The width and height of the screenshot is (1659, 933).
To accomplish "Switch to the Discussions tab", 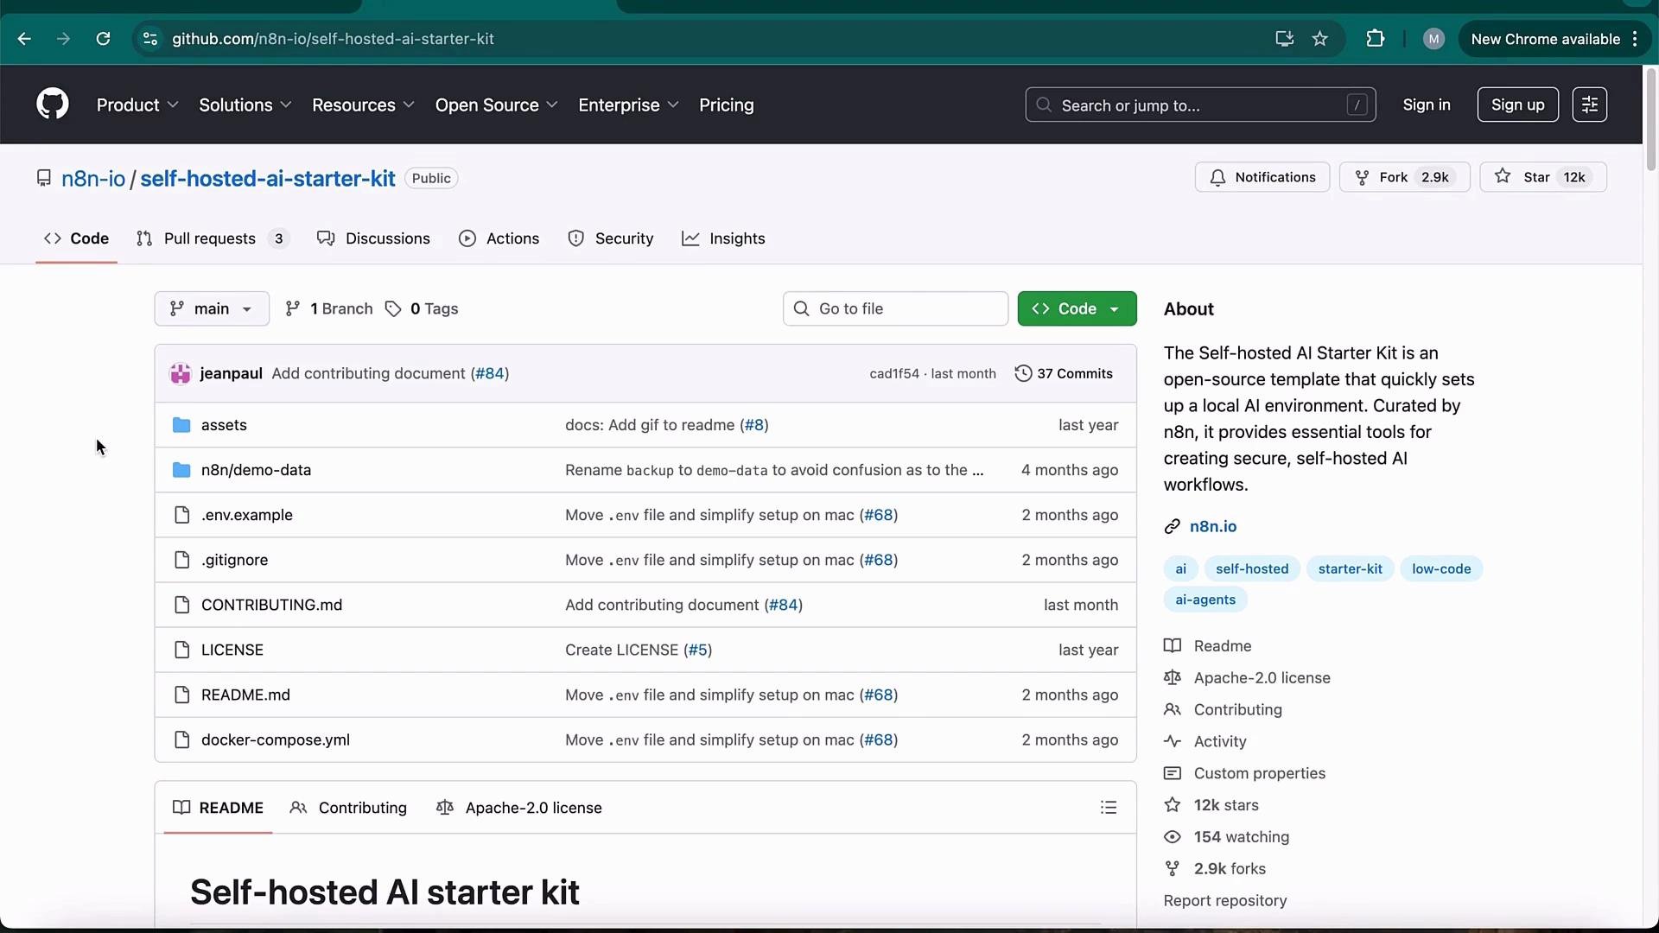I will click(x=373, y=238).
